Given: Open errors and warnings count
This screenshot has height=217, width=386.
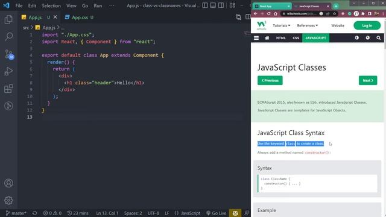Looking at the screenshot, I should pos(52,213).
